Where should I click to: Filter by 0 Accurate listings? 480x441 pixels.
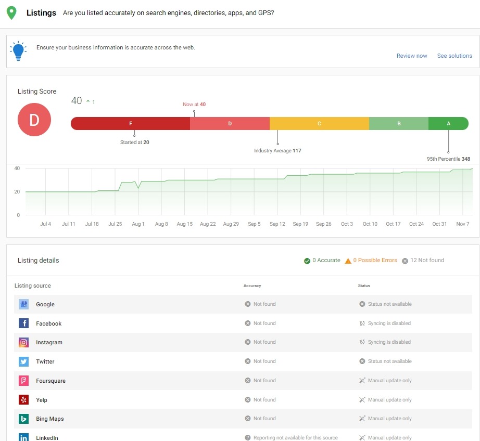(x=322, y=261)
